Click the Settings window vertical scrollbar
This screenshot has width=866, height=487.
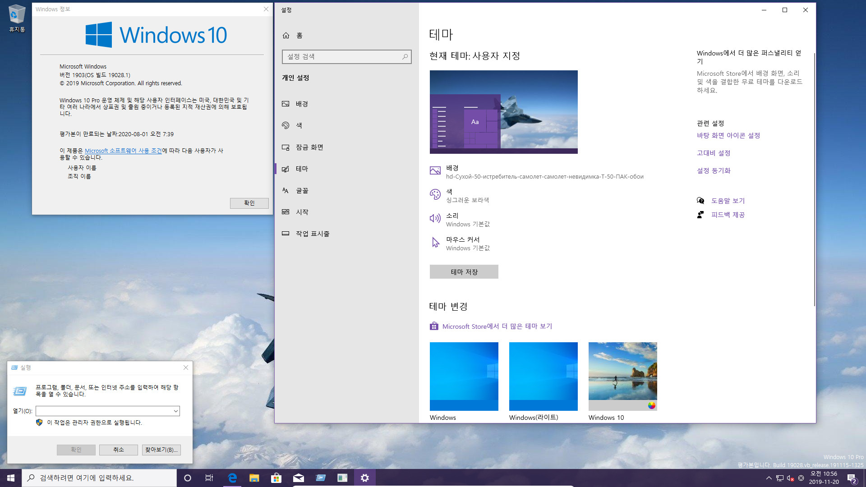[814, 180]
